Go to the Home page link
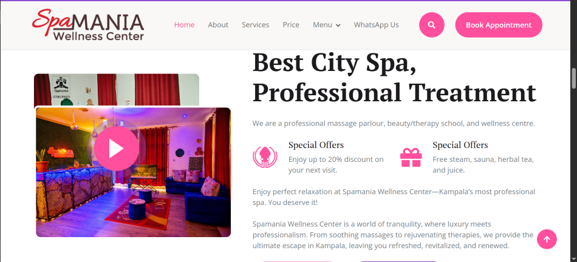This screenshot has width=577, height=262. tap(184, 25)
